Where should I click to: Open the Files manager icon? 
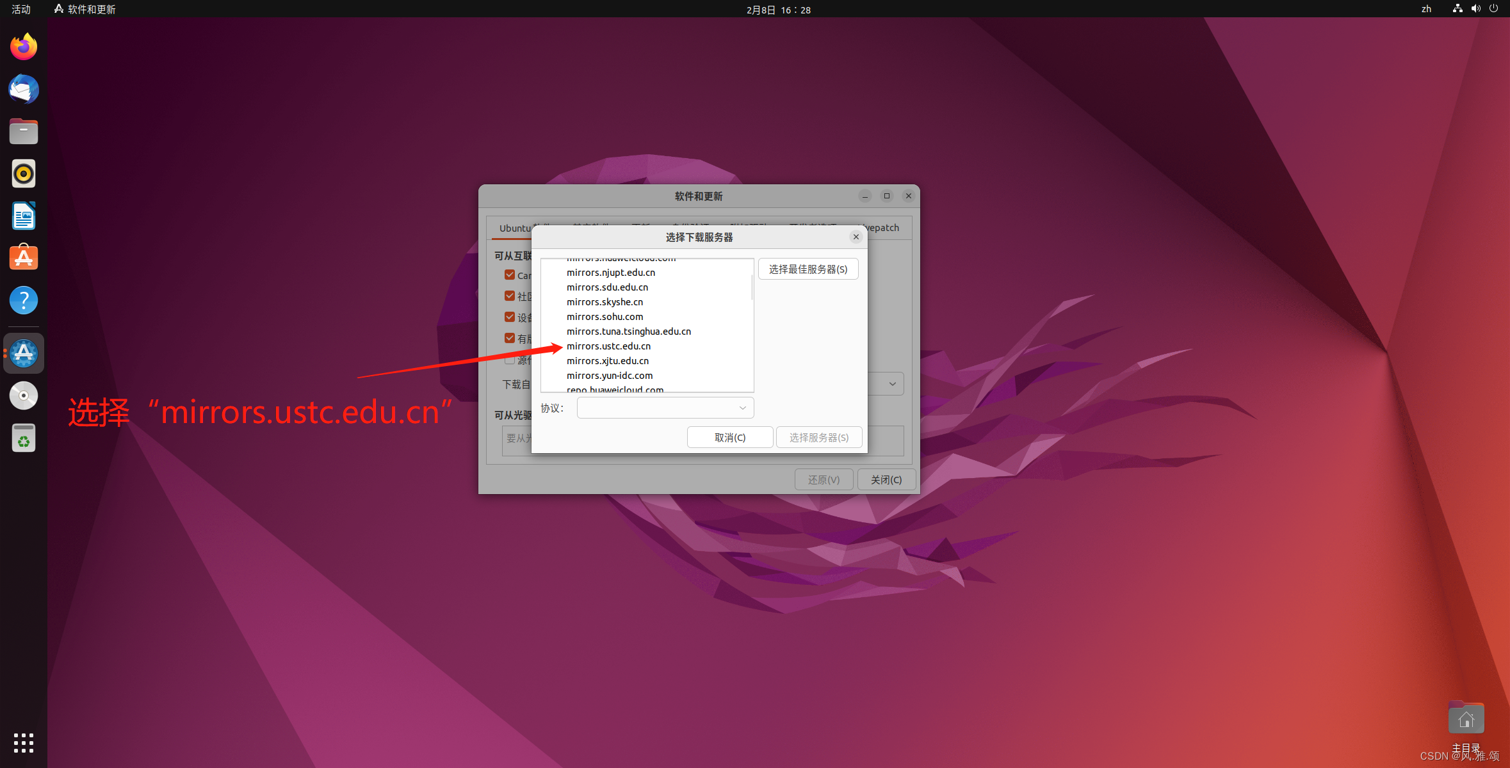tap(24, 131)
